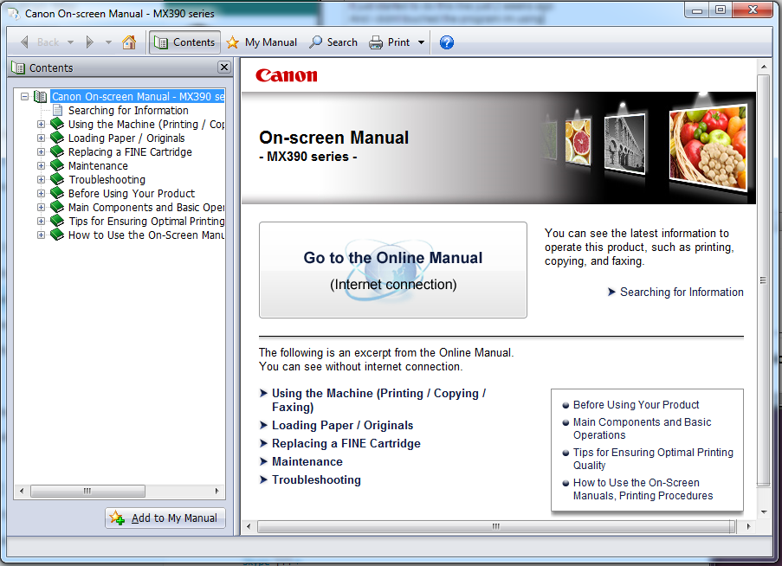The height and width of the screenshot is (566, 782).
Task: Expand the Replacing a FINE Cartridge node
Action: tap(42, 151)
